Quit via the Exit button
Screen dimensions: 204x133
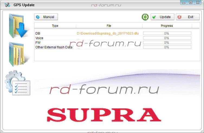(187, 17)
